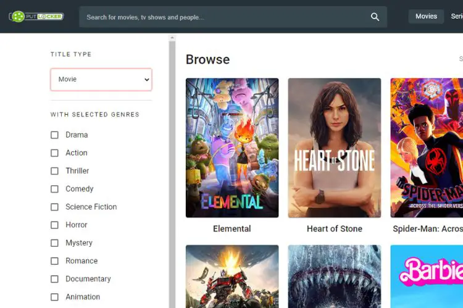Focus the movie search input field
This screenshot has height=308, width=463.
click(233, 17)
